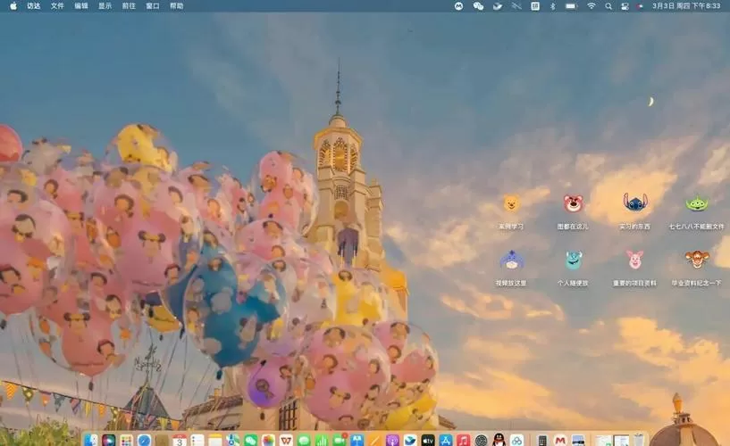Open Maps from the Dock
Image resolution: width=730 pixels, height=446 pixels.
pyautogui.click(x=233, y=440)
